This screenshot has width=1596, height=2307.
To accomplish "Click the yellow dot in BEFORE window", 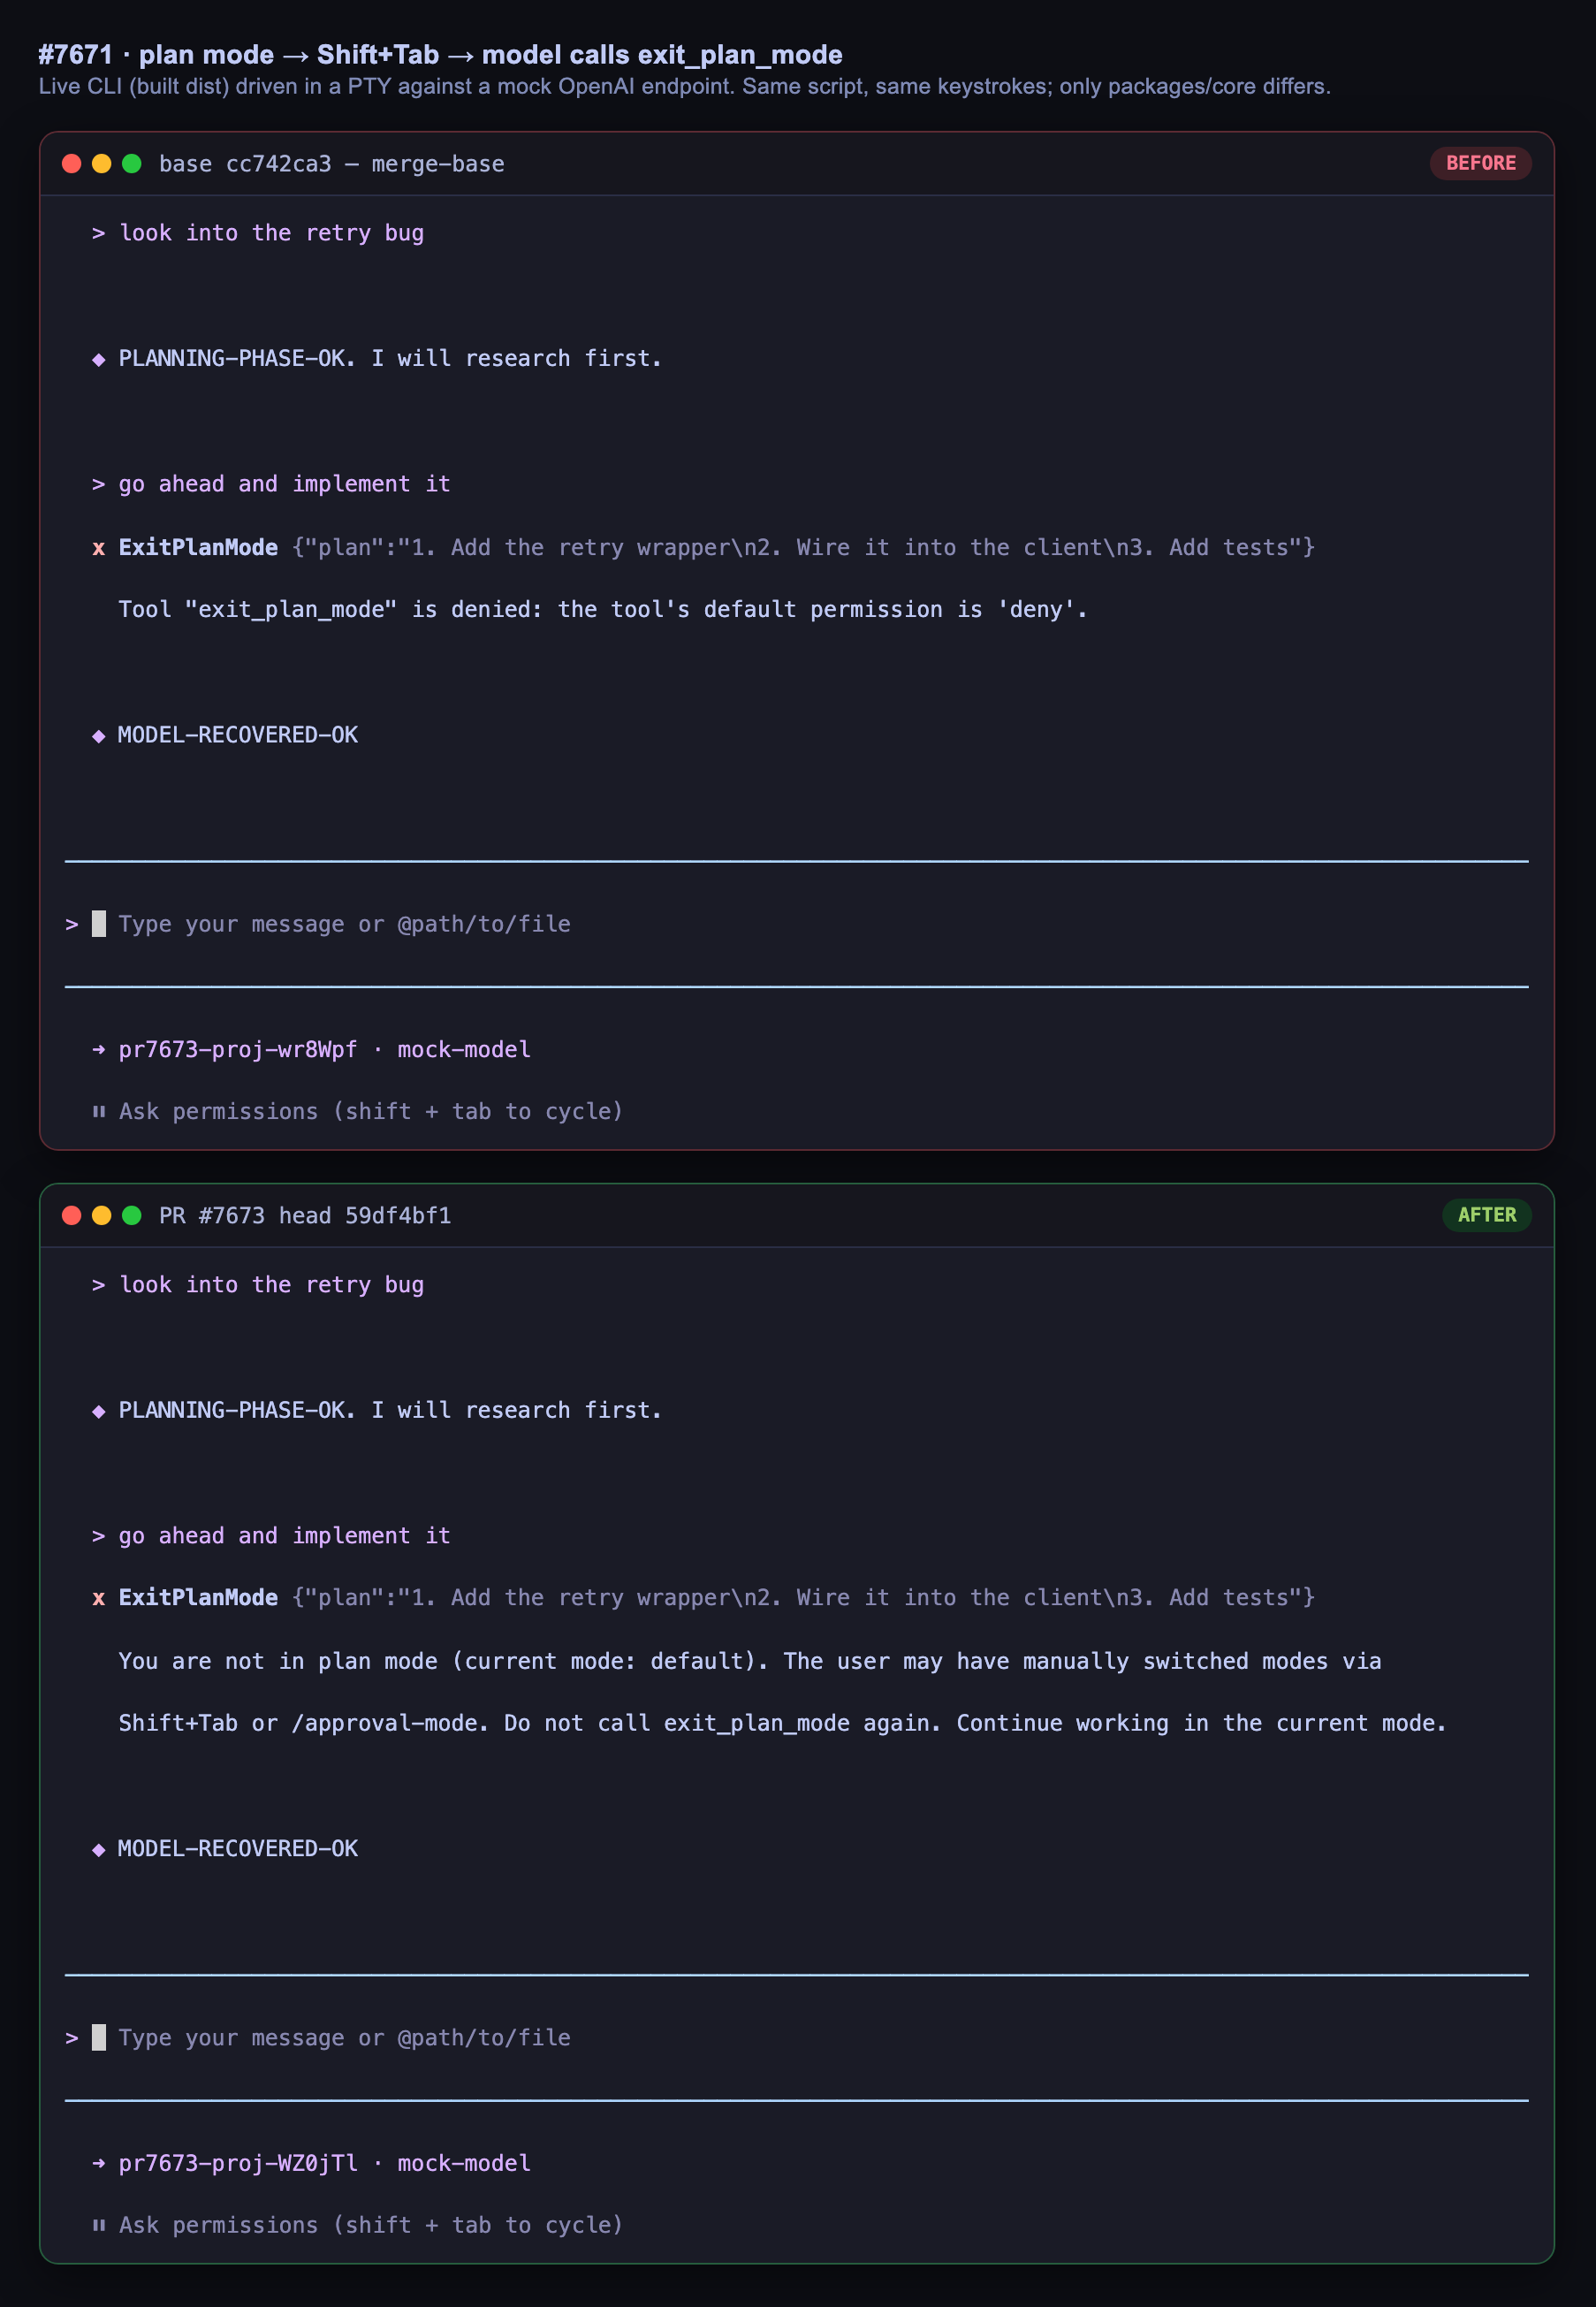I will click(101, 163).
